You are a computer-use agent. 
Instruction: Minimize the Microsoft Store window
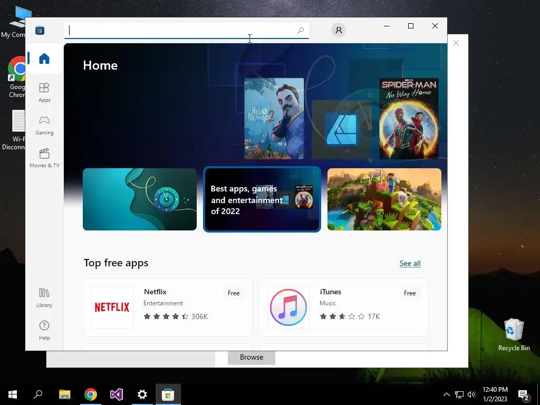tap(387, 26)
